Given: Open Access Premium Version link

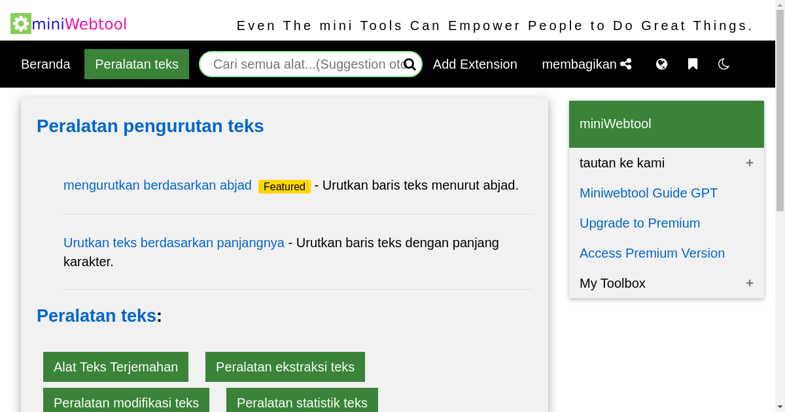Looking at the screenshot, I should coord(652,253).
